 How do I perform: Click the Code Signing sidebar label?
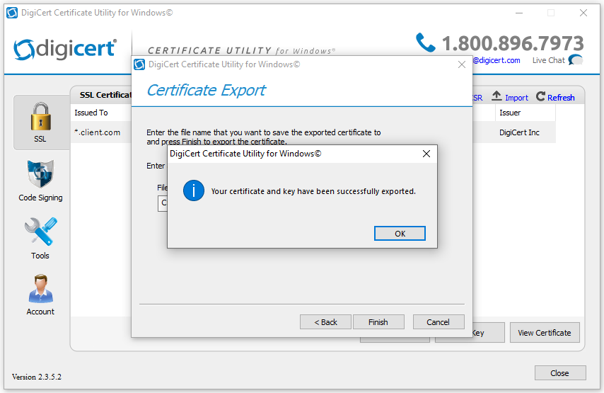[40, 198]
